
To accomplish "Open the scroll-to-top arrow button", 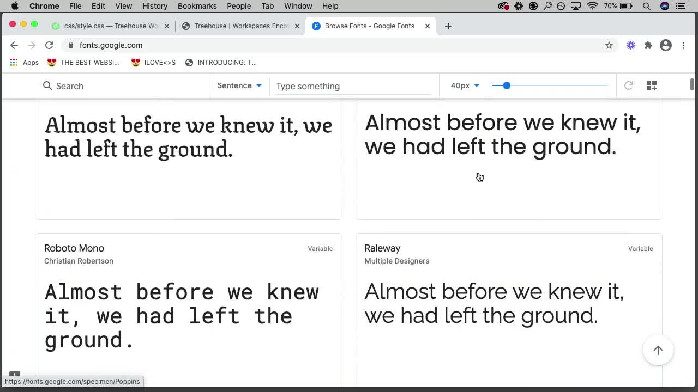I will (x=658, y=350).
